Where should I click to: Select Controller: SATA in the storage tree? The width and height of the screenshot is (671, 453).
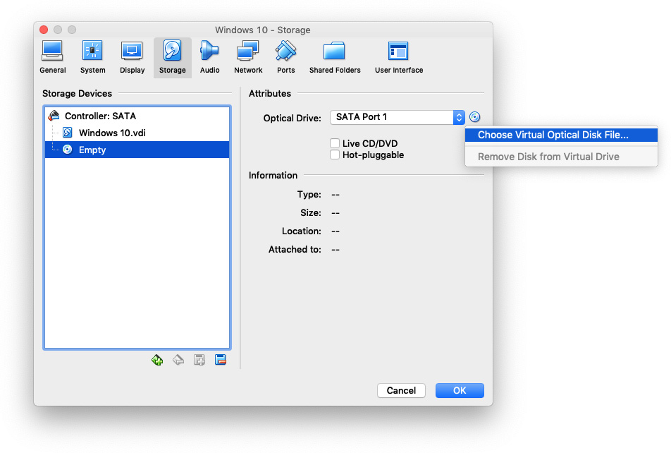100,116
